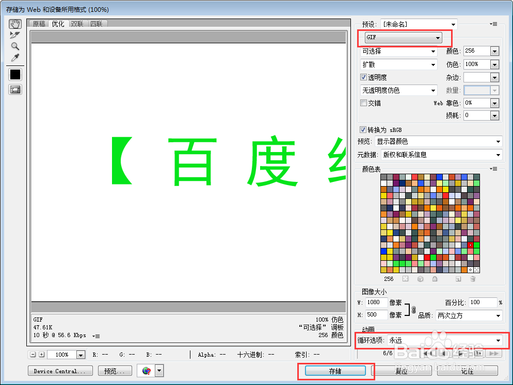Select the Zoom tool
This screenshot has height=385, width=513.
click(15, 46)
